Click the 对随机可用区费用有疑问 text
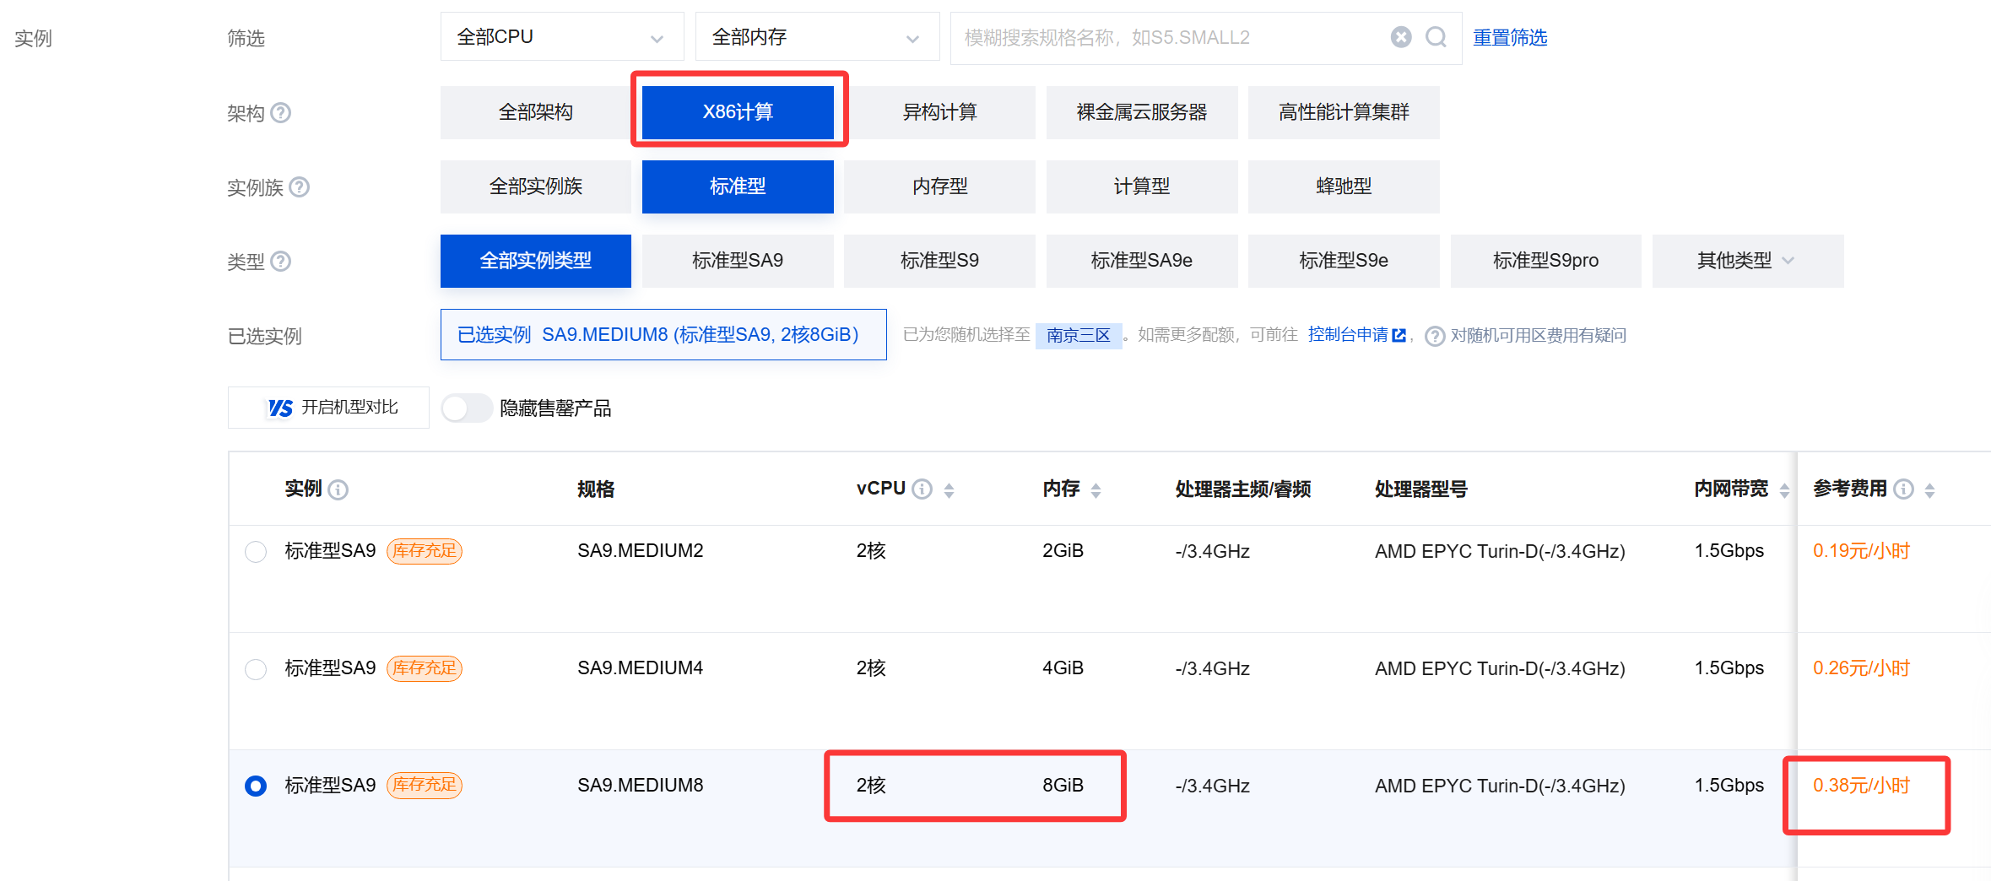The width and height of the screenshot is (1991, 881). pyautogui.click(x=1538, y=336)
